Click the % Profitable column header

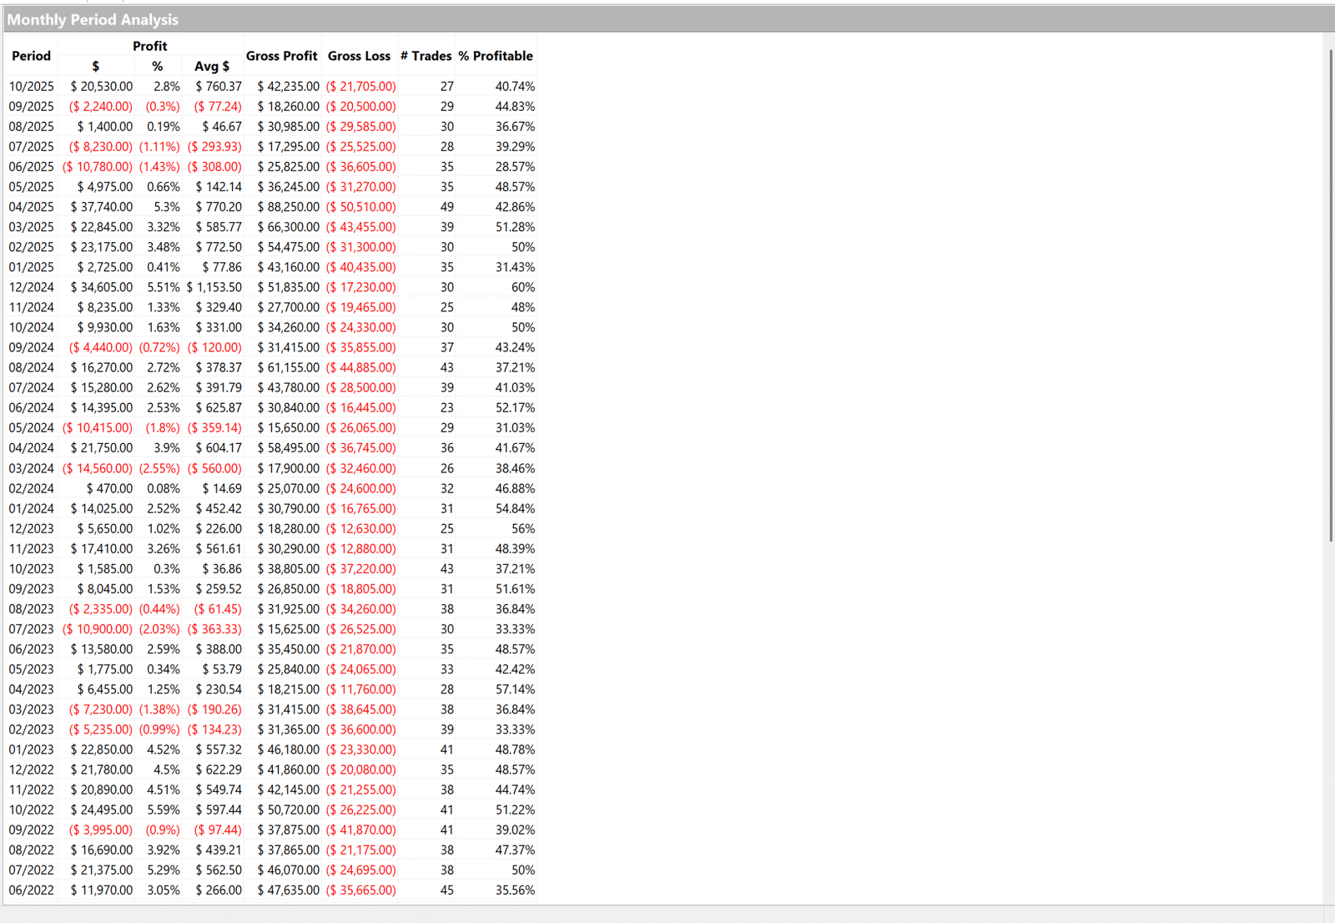tap(496, 56)
